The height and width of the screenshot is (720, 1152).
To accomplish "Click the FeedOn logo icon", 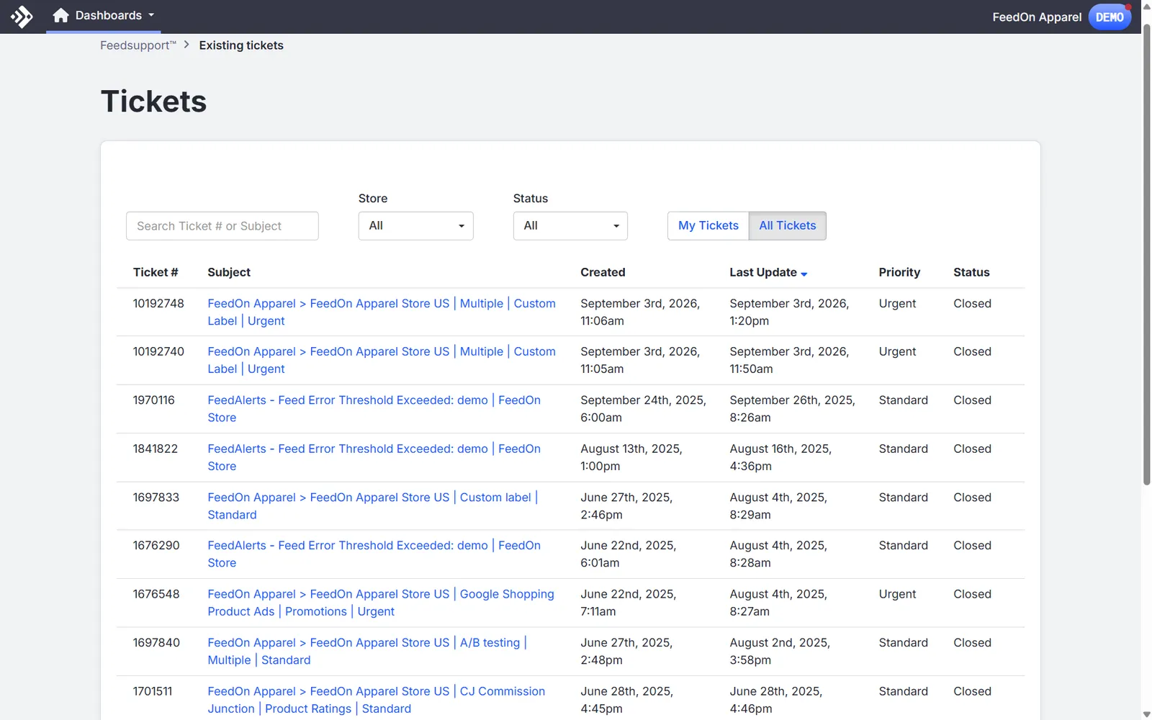I will tap(22, 16).
